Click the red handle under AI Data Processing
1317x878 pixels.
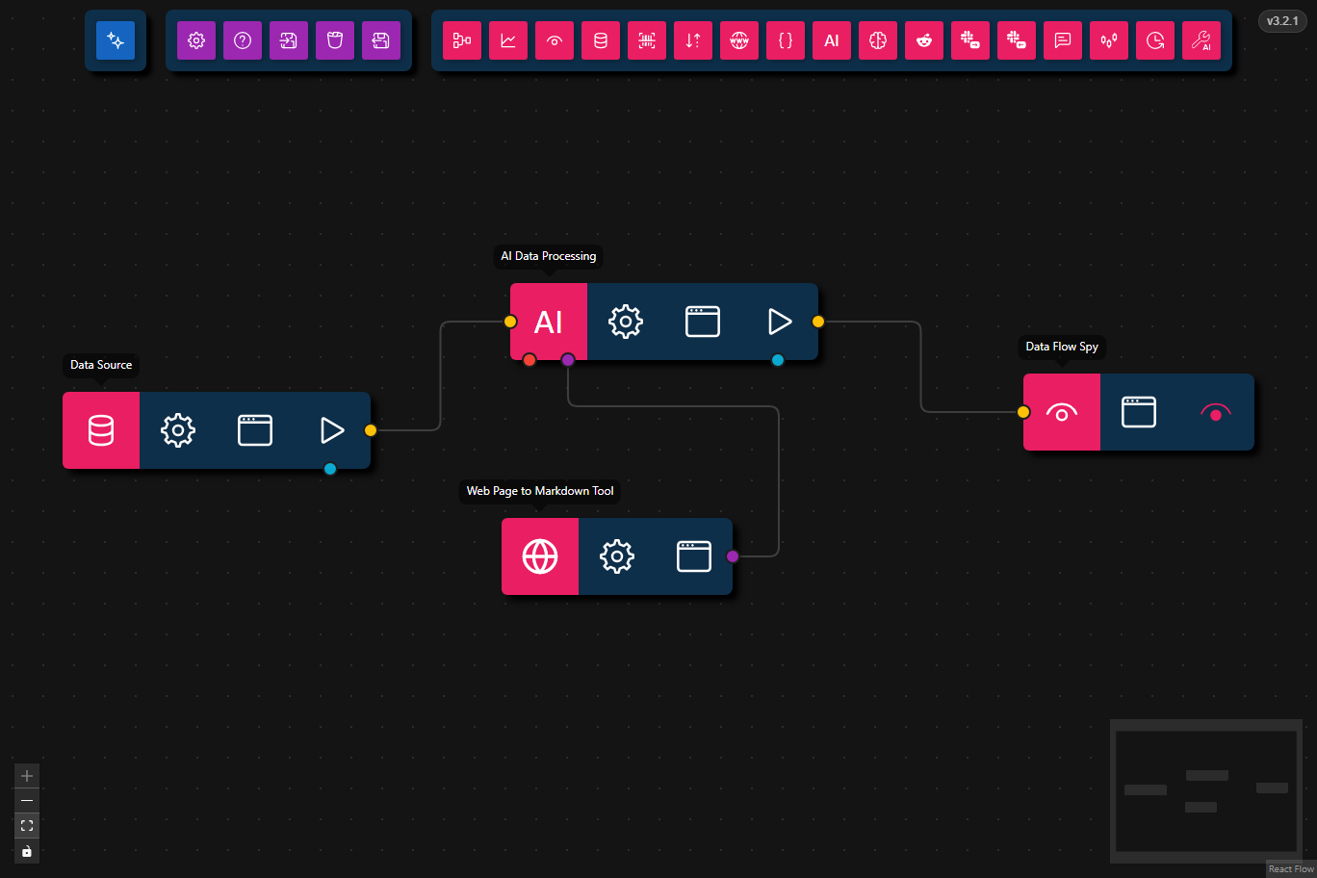529,360
